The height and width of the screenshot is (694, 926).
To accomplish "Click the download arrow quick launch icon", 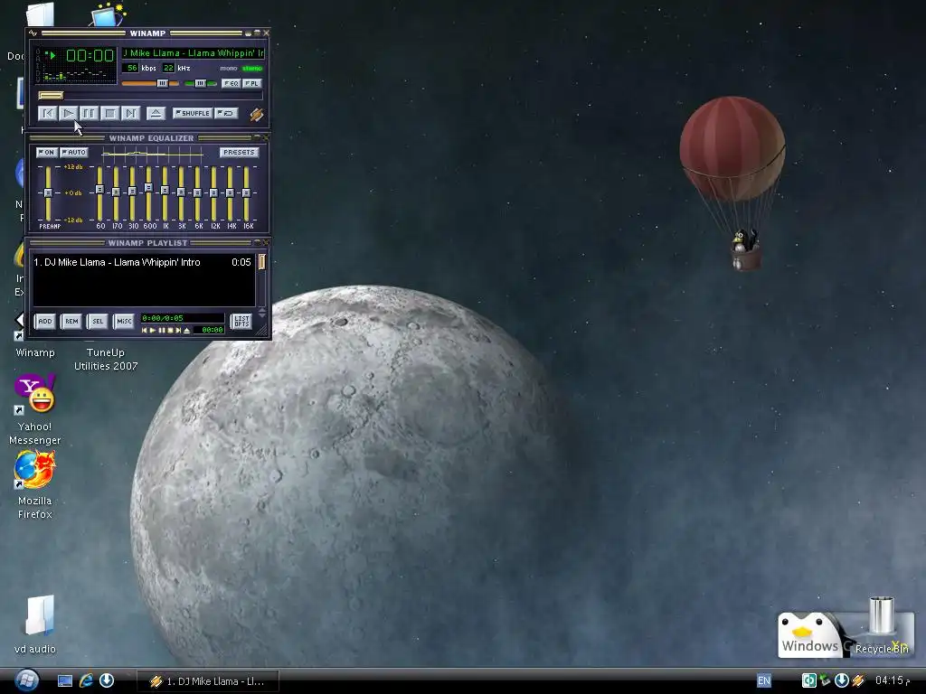I will tap(107, 681).
